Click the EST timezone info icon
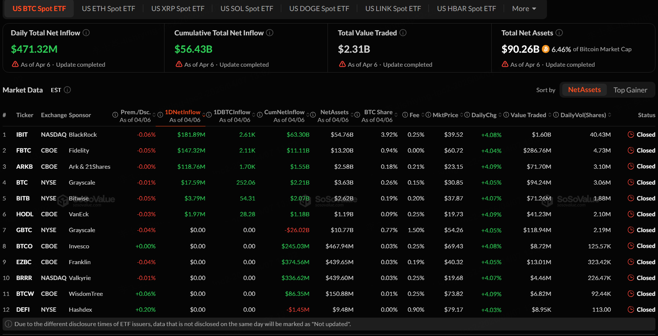The height and width of the screenshot is (336, 658). pos(67,90)
